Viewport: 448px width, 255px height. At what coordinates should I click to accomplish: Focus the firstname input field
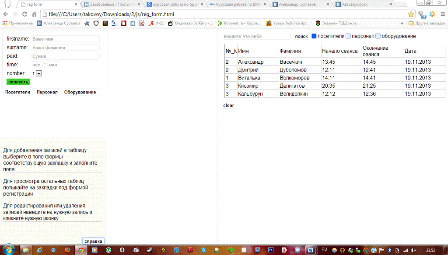click(65, 39)
